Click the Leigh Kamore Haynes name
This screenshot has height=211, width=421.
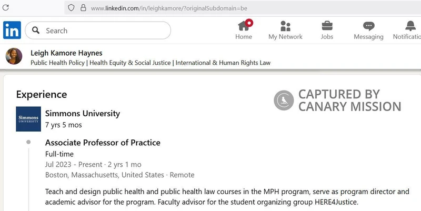[x=66, y=53]
